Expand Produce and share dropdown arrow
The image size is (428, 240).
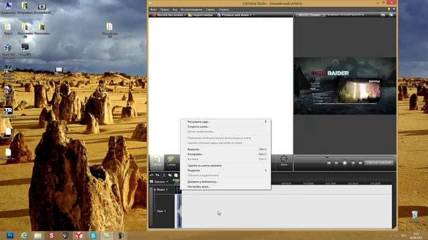click(x=251, y=15)
